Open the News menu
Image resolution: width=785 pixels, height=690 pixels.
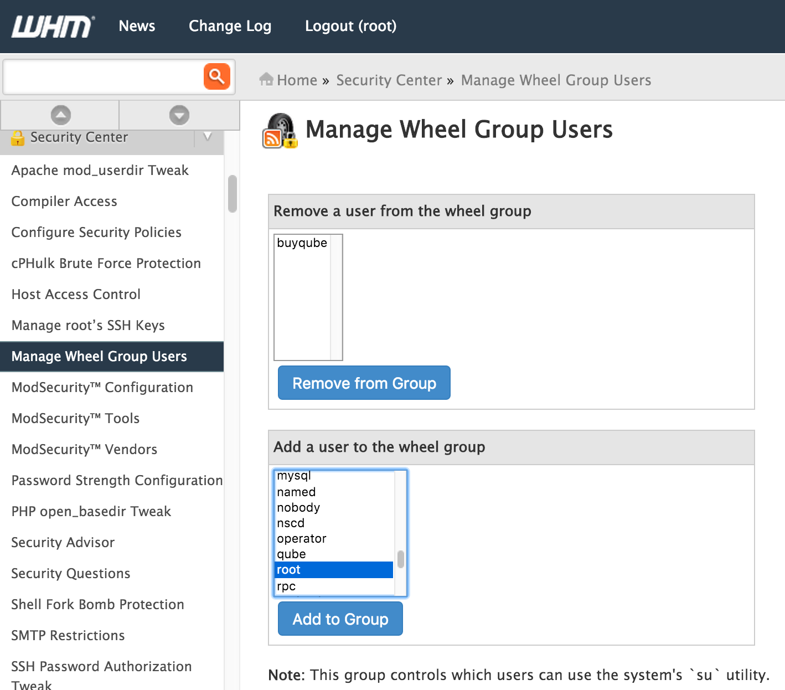click(137, 25)
